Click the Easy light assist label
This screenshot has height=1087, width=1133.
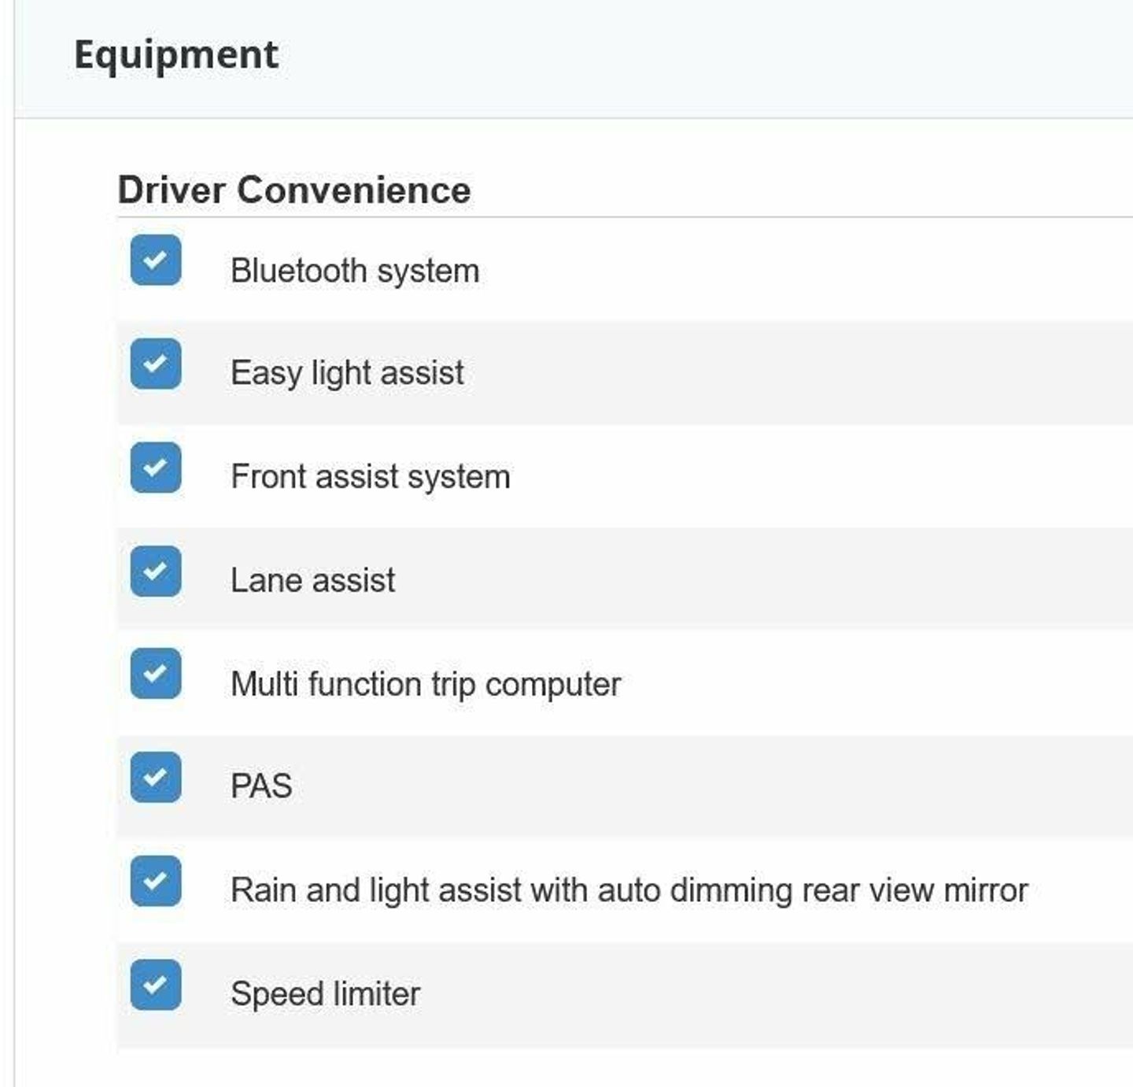click(x=347, y=373)
